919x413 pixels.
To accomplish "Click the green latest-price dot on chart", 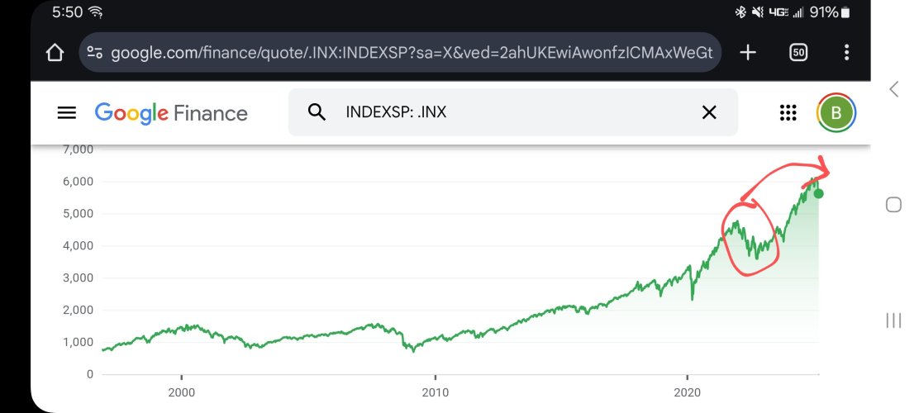I will pyautogui.click(x=819, y=194).
